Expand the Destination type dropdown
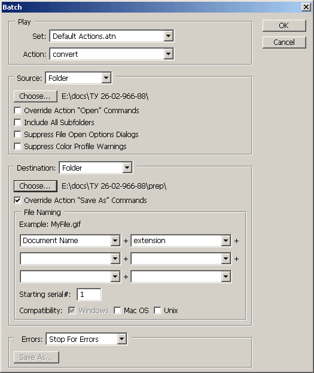The width and height of the screenshot is (314, 373). tap(96, 168)
